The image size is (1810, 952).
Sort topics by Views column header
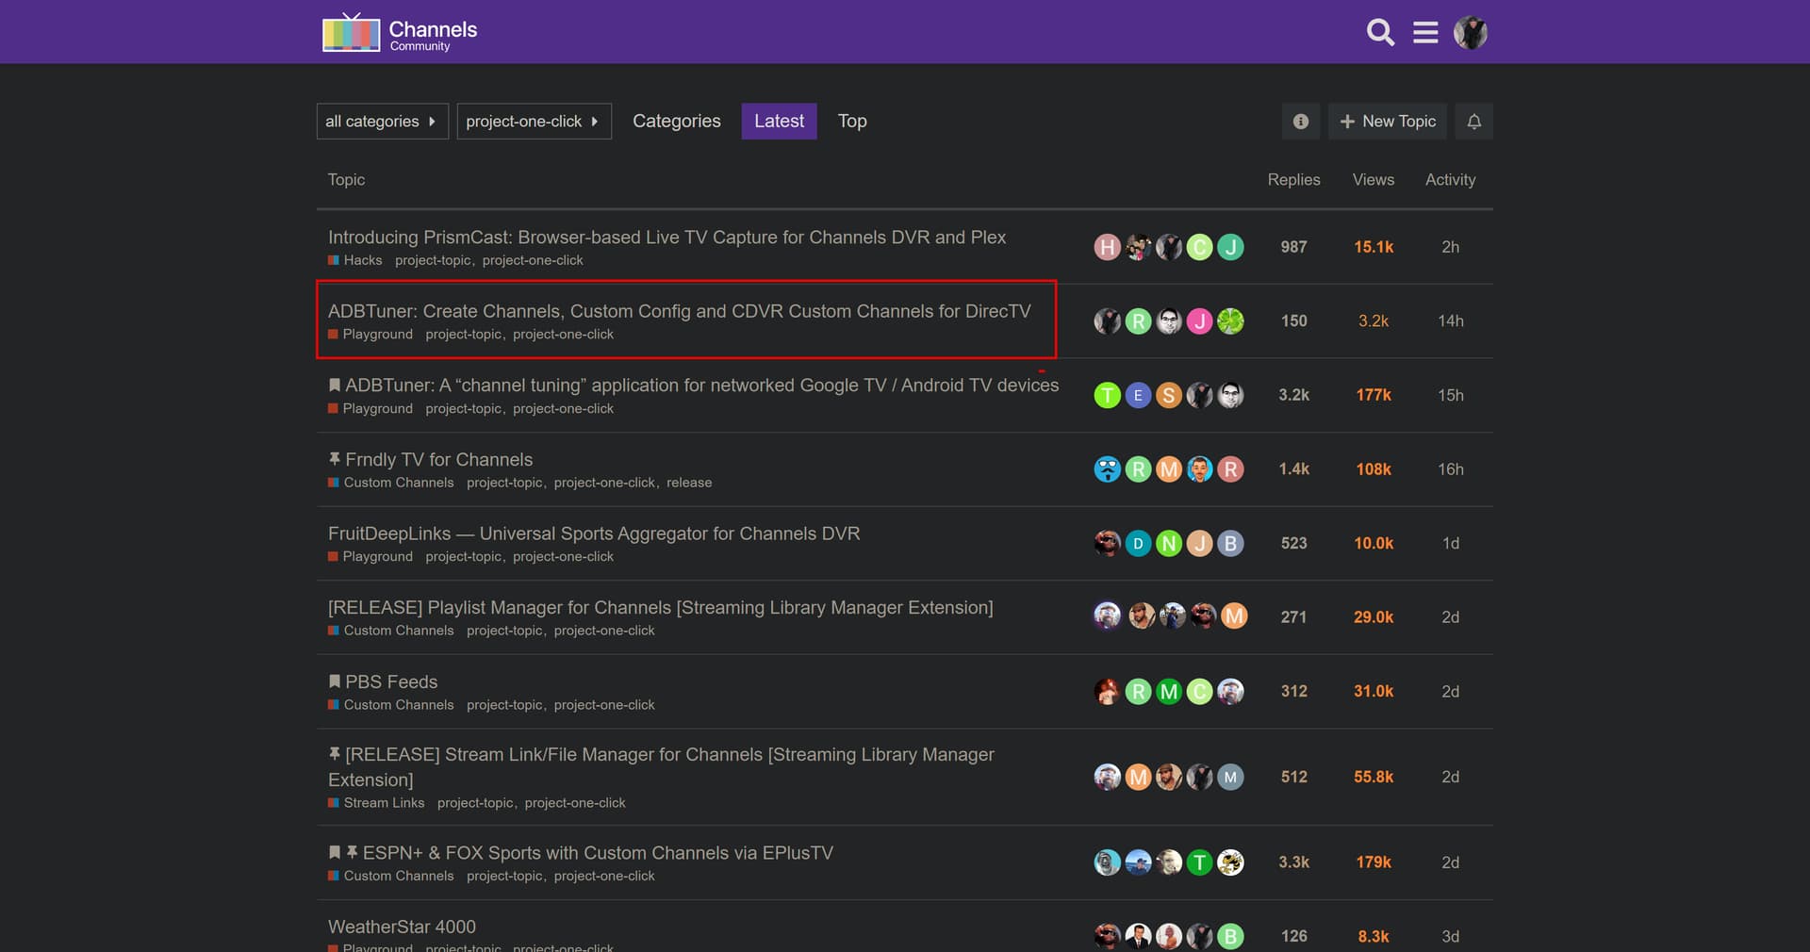[x=1373, y=180]
